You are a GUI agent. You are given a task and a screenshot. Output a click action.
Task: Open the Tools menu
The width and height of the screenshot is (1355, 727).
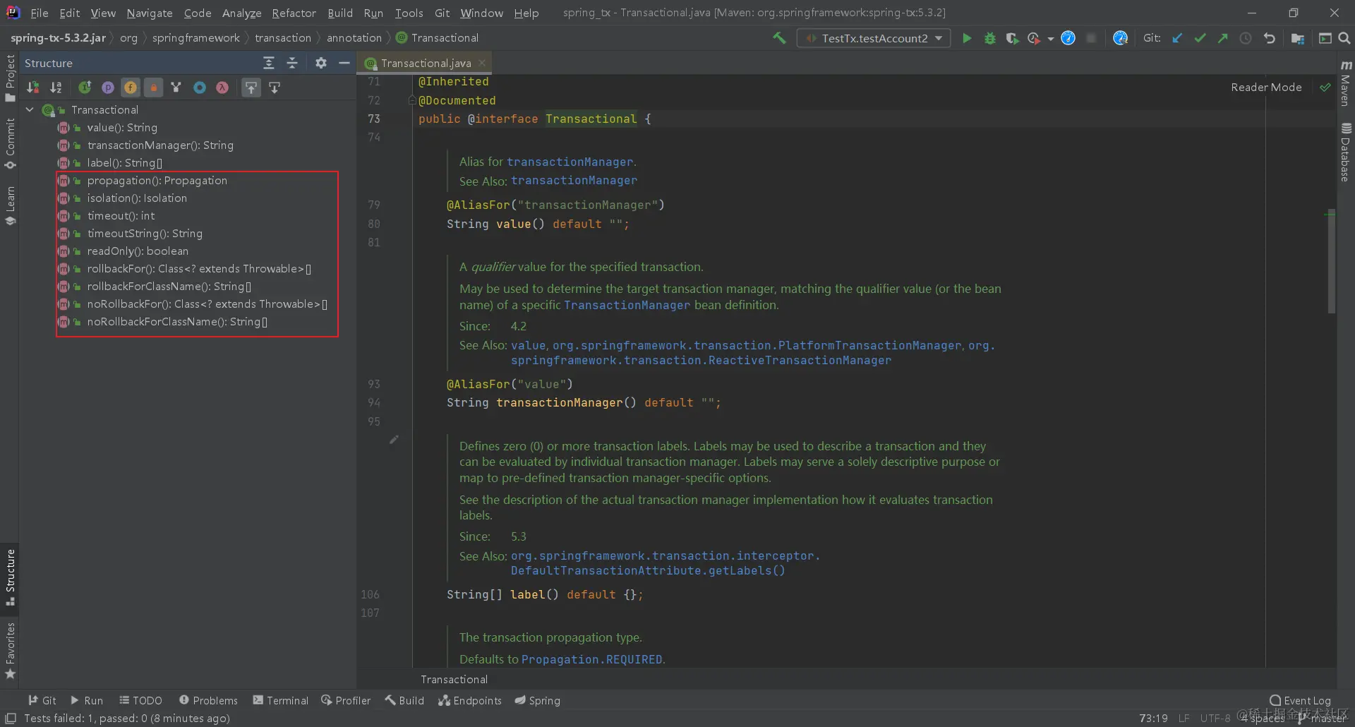point(409,13)
